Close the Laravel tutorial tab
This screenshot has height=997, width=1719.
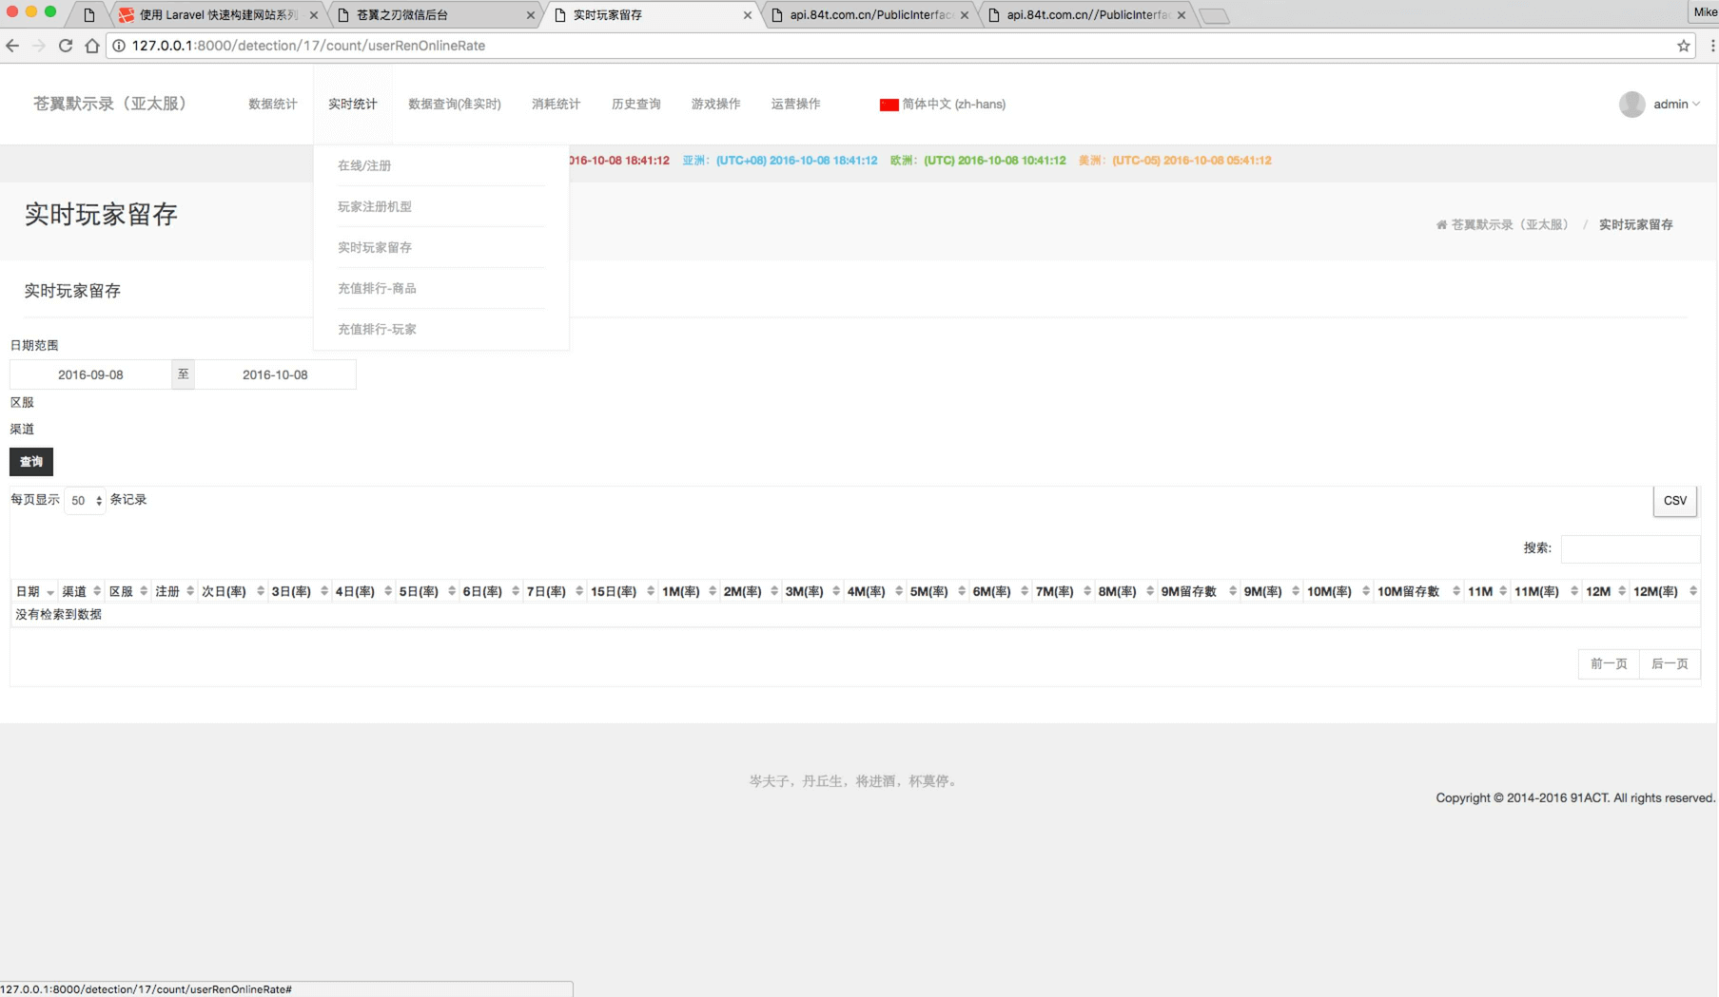pos(314,15)
